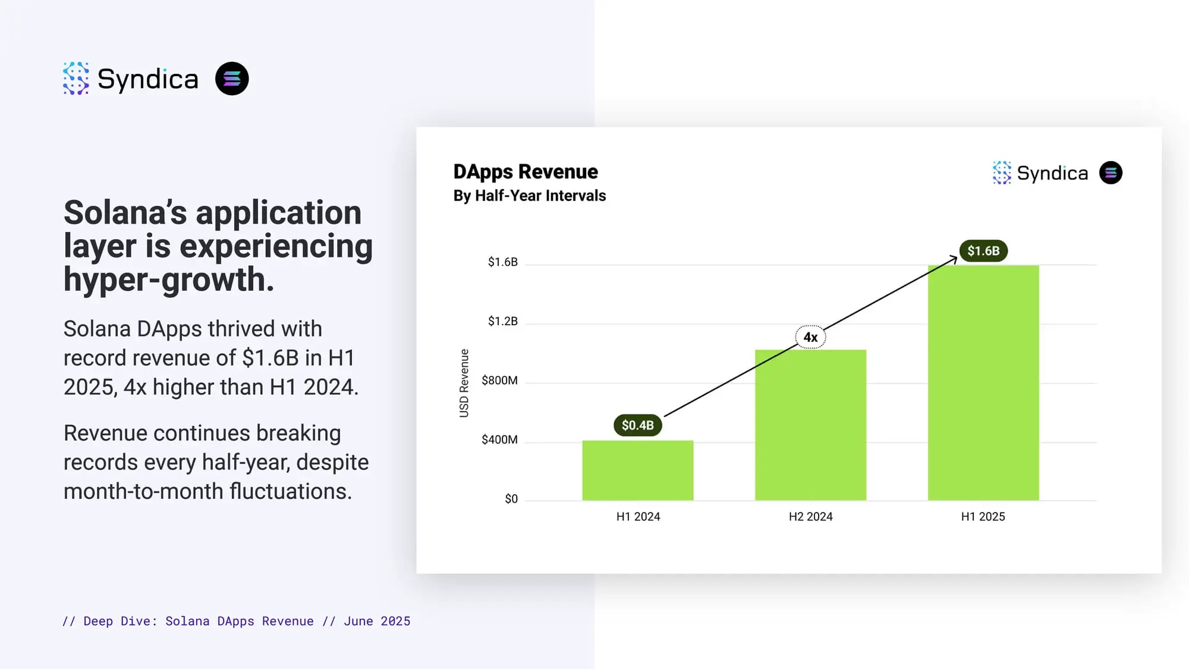Viewport: 1189px width, 669px height.
Task: Click the USD Revenue axis label
Action: (x=464, y=383)
